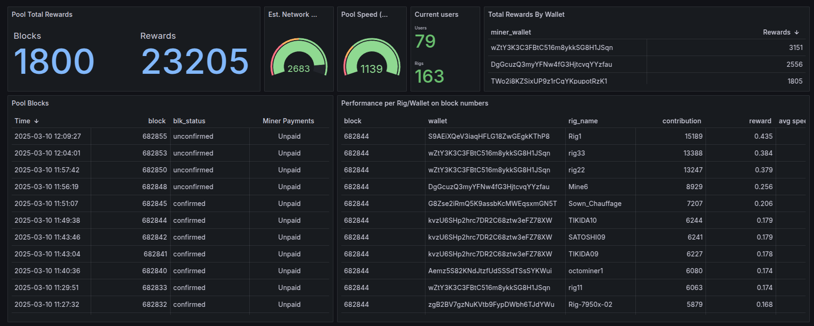This screenshot has height=326, width=814.
Task: Open the Pool Blocks panel title
Action: tap(30, 103)
